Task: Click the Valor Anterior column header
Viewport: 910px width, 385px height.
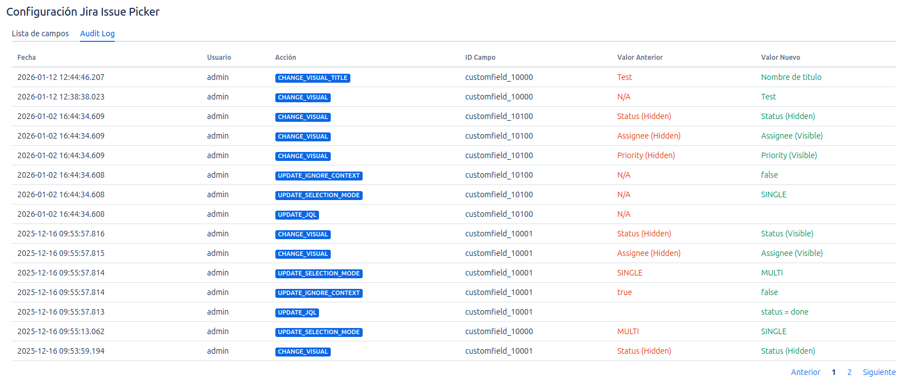Action: [640, 58]
